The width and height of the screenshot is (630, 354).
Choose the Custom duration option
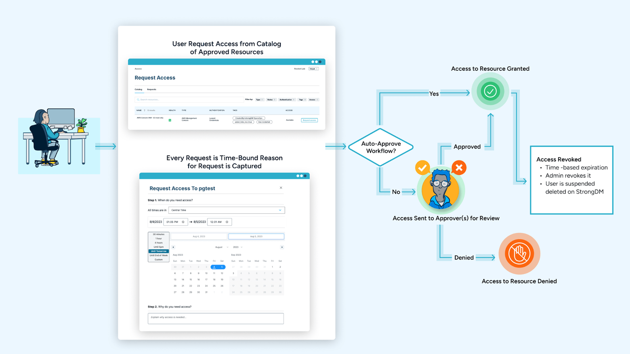tap(158, 259)
